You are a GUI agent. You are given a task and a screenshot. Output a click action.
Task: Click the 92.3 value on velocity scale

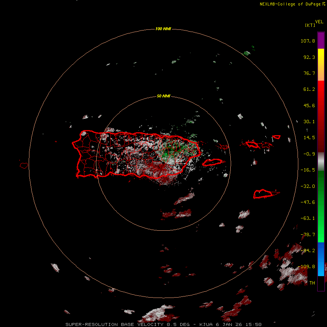(x=309, y=57)
